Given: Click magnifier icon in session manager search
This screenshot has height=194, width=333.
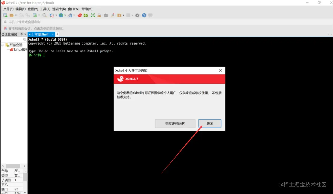Looking at the screenshot, I should click(x=25, y=40).
